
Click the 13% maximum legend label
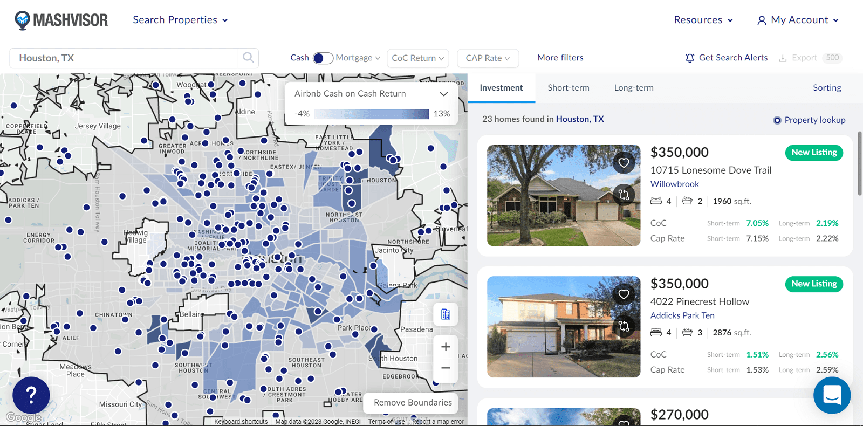[441, 114]
